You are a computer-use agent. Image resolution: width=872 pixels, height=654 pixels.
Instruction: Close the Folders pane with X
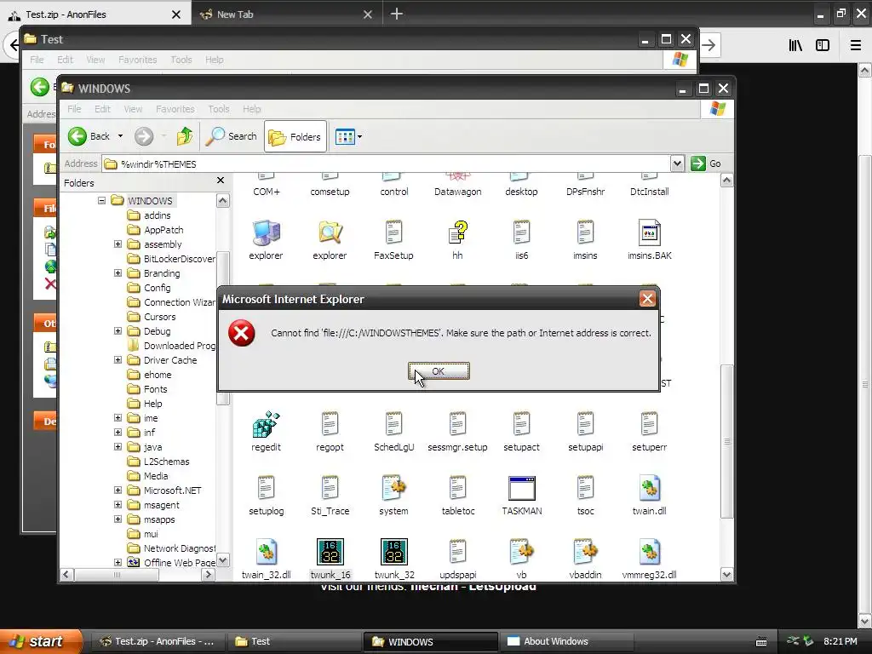coord(221,181)
